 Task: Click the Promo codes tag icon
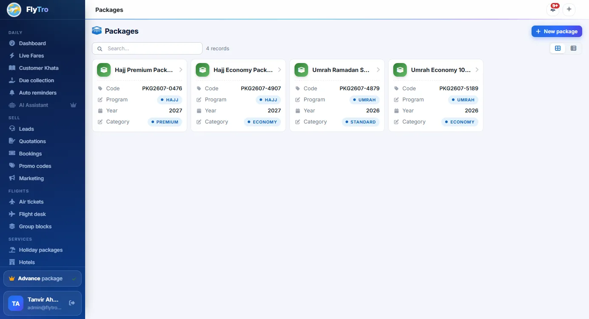coord(12,166)
